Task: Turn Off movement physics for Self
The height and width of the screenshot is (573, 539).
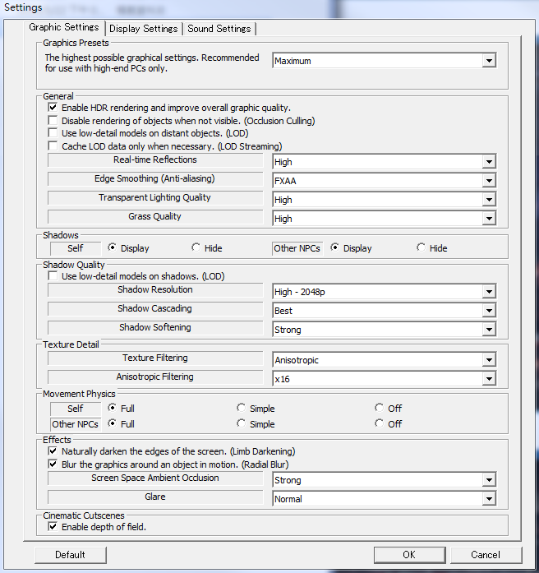Action: click(x=379, y=408)
